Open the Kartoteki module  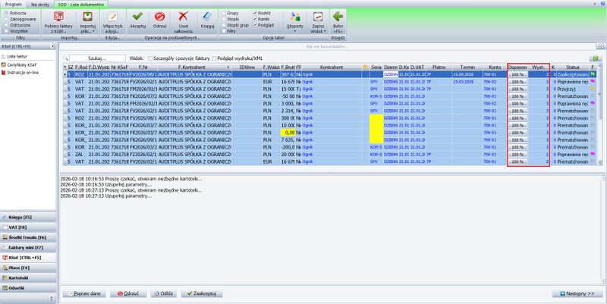(28, 277)
